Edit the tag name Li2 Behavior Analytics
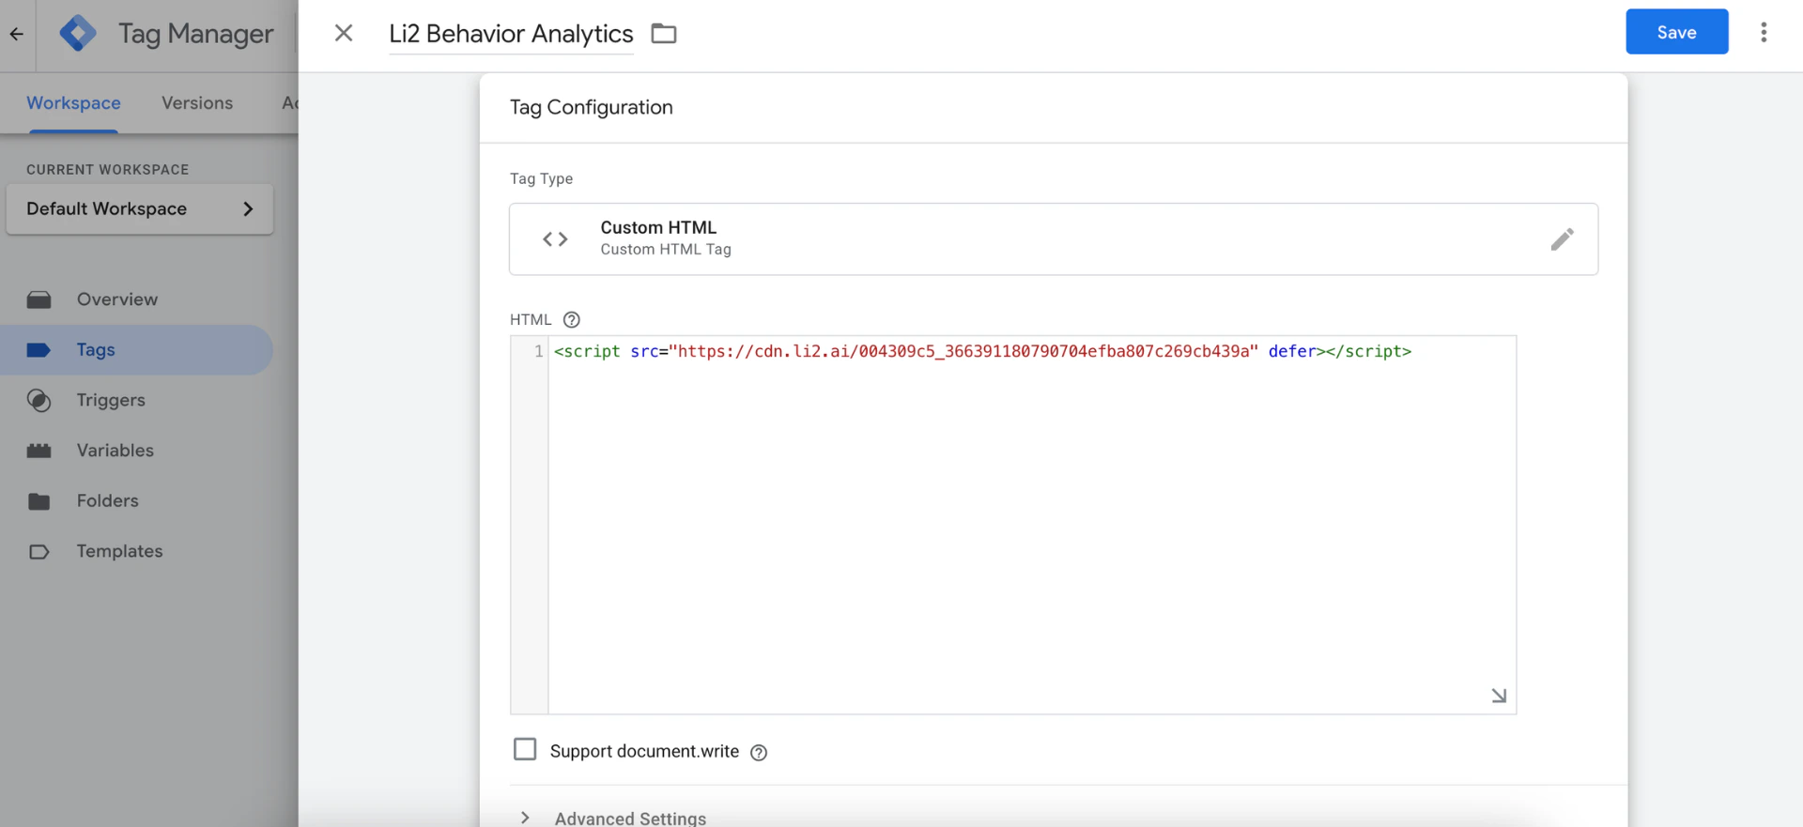The image size is (1803, 827). point(511,34)
